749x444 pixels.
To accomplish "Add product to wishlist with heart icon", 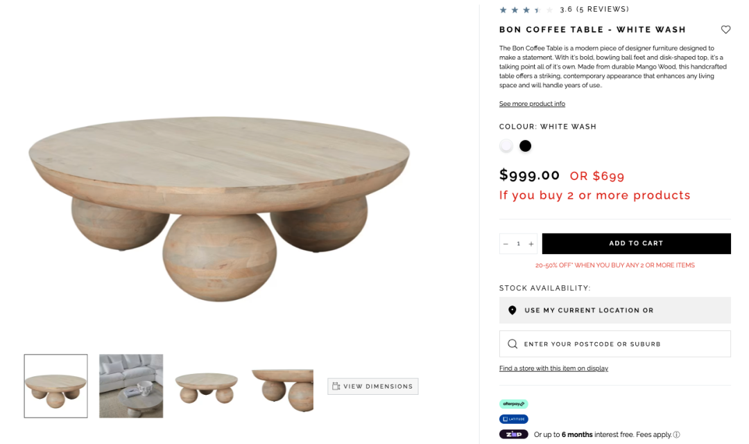I will [x=725, y=30].
